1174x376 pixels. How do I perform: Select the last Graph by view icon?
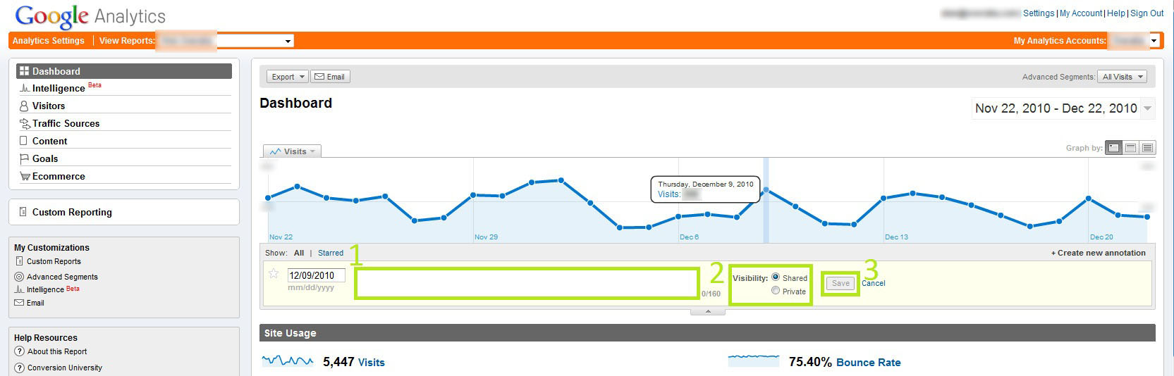[x=1147, y=148]
